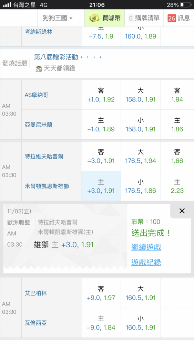This screenshot has width=194, height=344.
Task: Open the 遊戲紀錄 link
Action: [x=146, y=262]
